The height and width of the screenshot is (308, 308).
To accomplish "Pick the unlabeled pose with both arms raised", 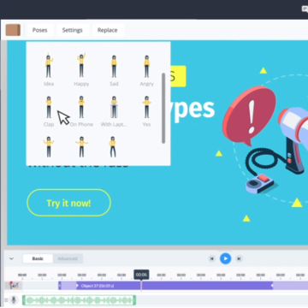I will pyautogui.click(x=49, y=147).
